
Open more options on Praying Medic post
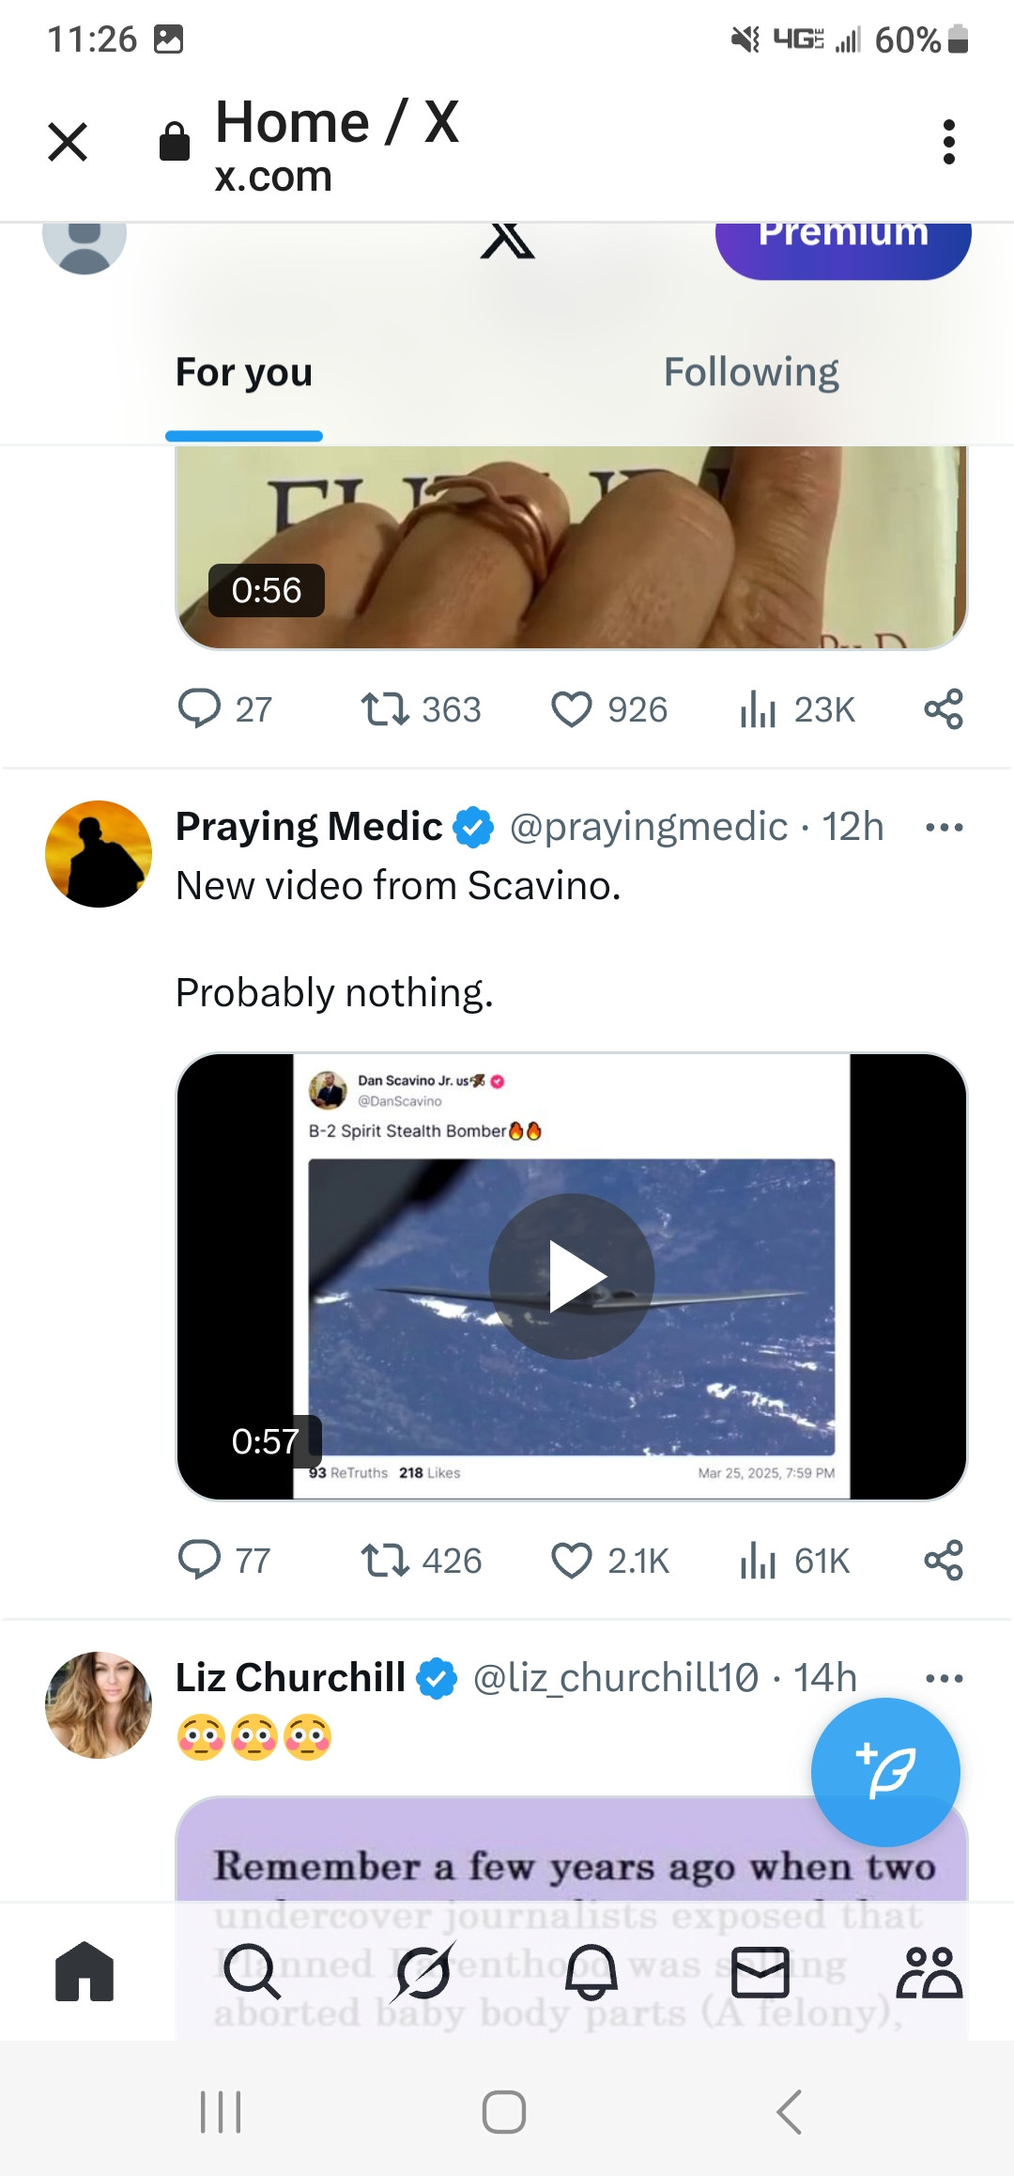(944, 828)
